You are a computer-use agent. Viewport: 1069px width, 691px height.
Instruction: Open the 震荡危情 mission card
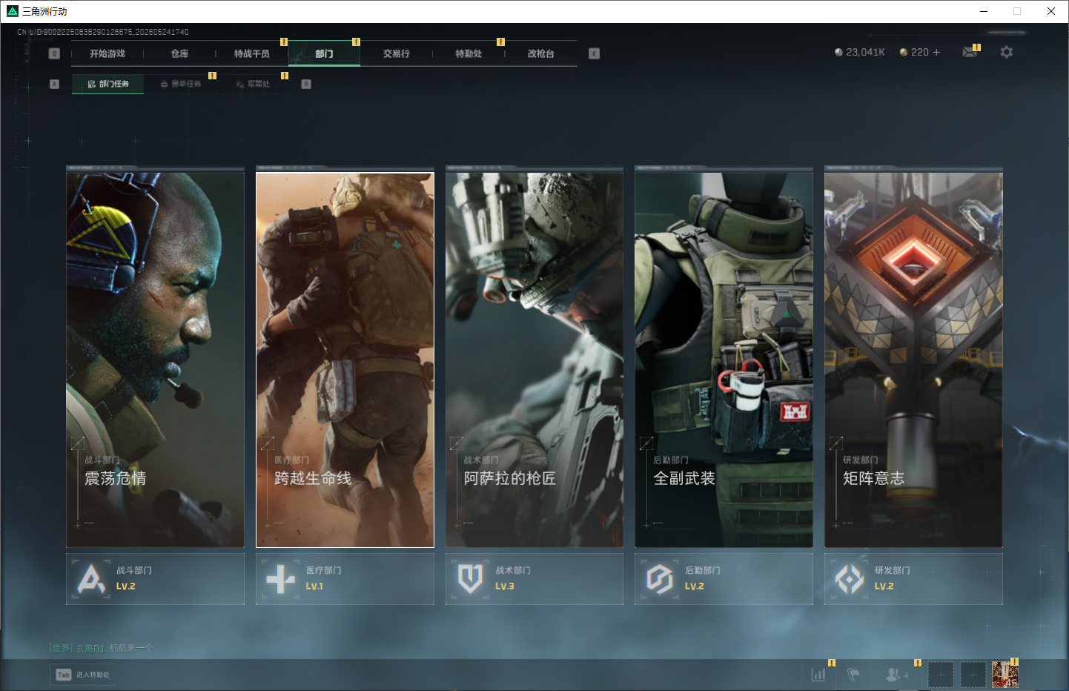155,360
